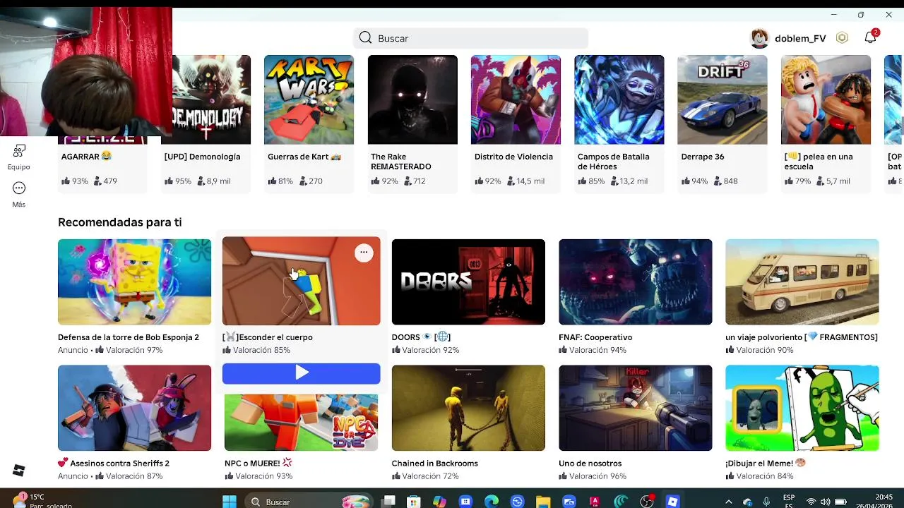Open the Robux hexagon icon

click(x=842, y=38)
